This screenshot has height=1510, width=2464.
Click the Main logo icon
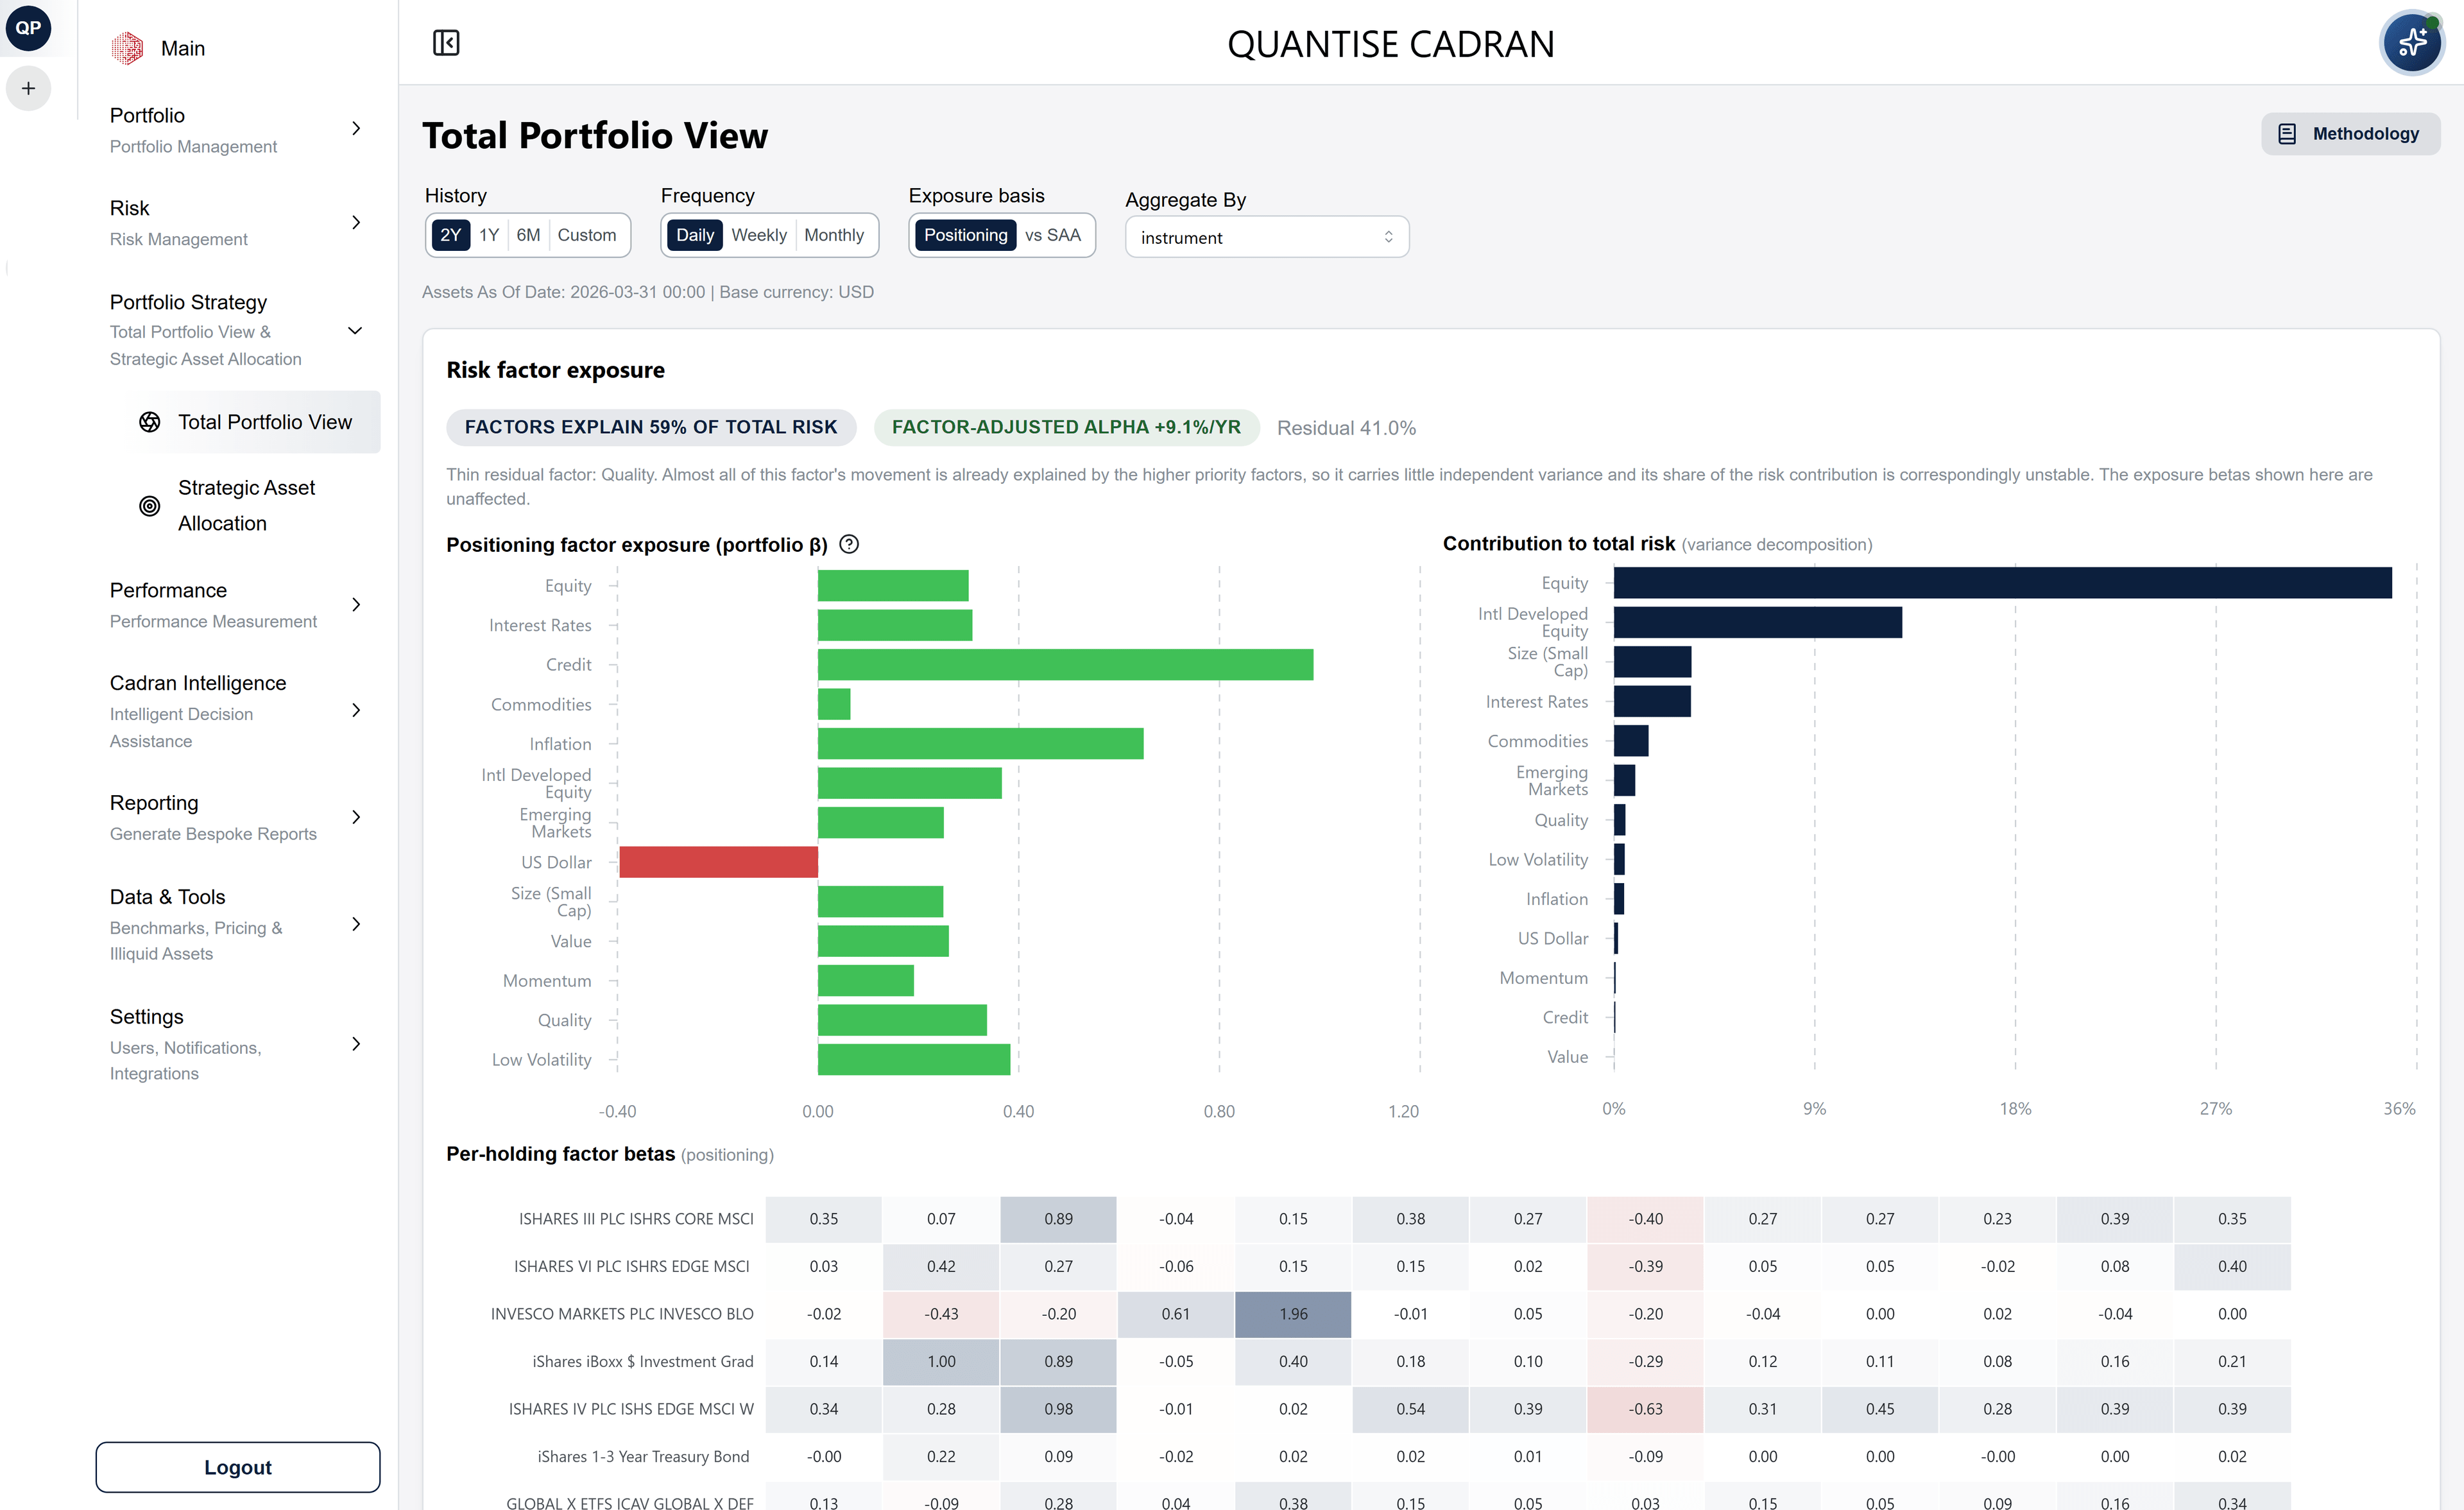(127, 48)
